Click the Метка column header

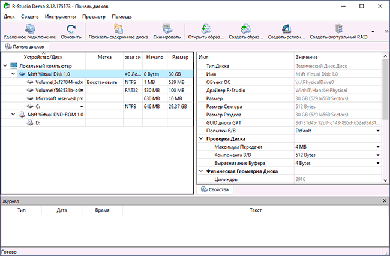(104, 57)
